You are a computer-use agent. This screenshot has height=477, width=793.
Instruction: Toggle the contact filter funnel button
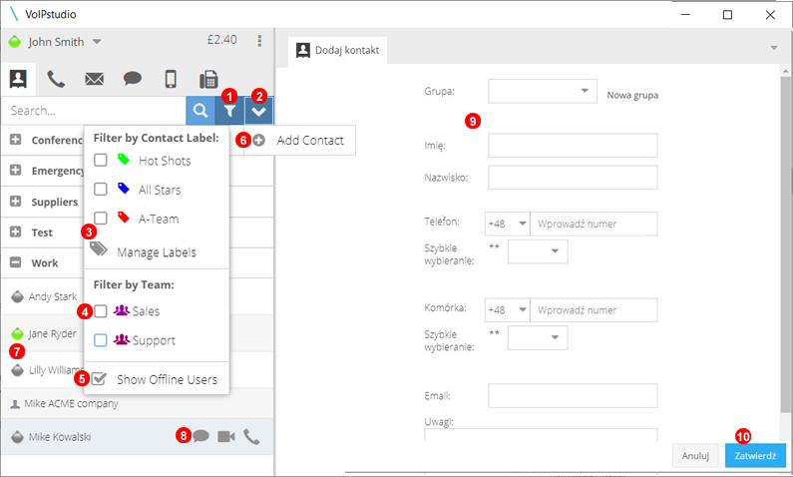pos(229,111)
